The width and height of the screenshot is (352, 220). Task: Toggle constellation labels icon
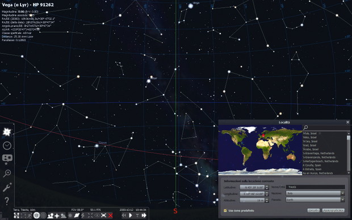[x=23, y=215]
